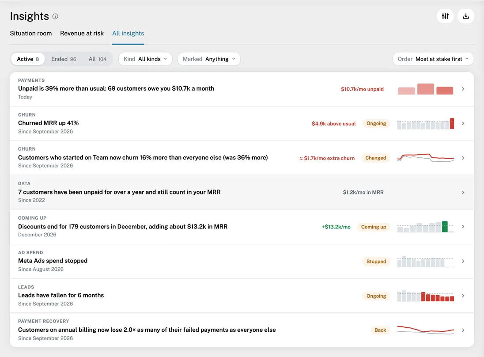This screenshot has height=357, width=484.
Task: Click the $4.9k above usual value
Action: [334, 124]
